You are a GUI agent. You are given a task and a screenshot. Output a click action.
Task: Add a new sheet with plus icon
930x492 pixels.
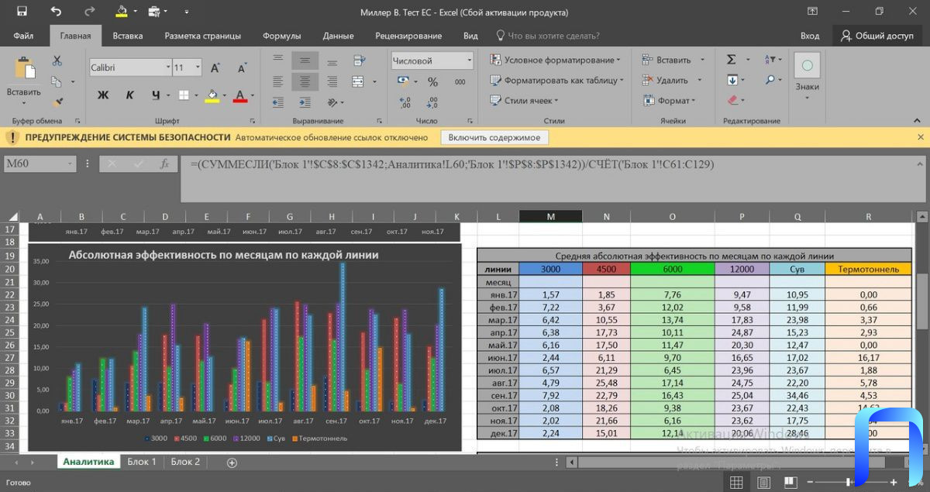231,462
